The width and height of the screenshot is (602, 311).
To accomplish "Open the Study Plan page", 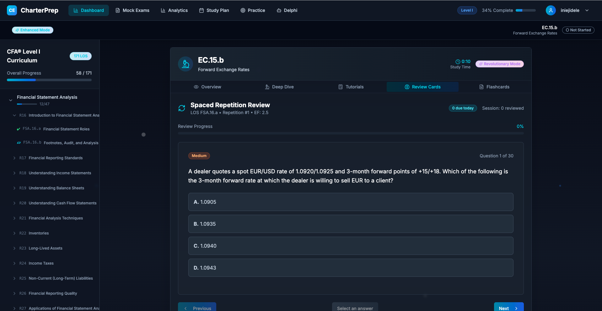I will pyautogui.click(x=214, y=10).
